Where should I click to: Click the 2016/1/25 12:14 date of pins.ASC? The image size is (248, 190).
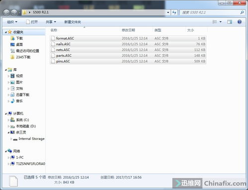point(135,62)
